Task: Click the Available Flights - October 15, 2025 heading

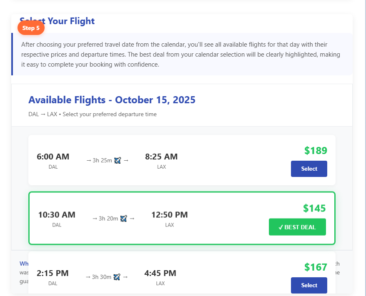Action: pyautogui.click(x=112, y=100)
